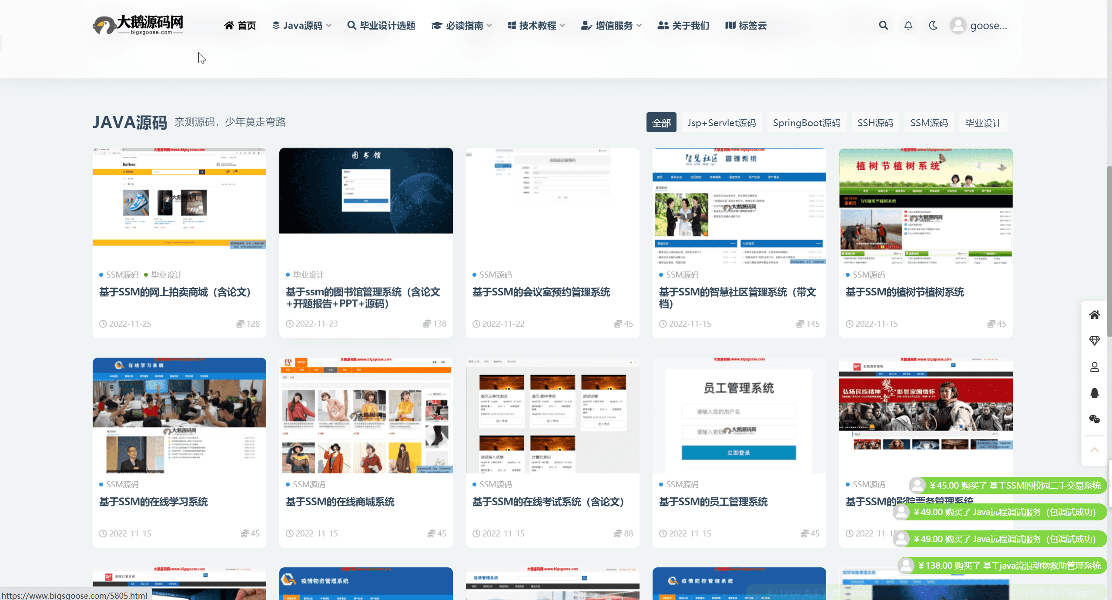This screenshot has width=1112, height=600.
Task: Open the site search icon
Action: pos(883,25)
